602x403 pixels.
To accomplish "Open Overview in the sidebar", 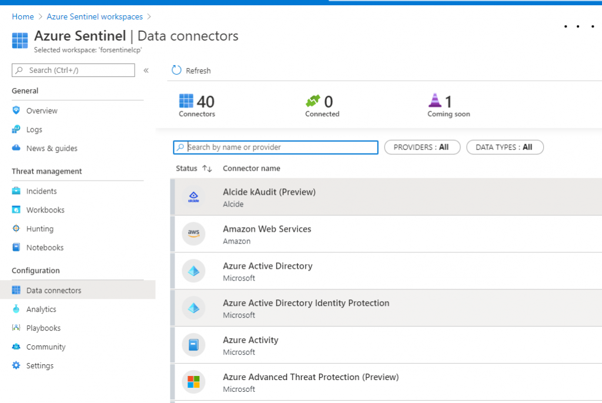I will [42, 111].
